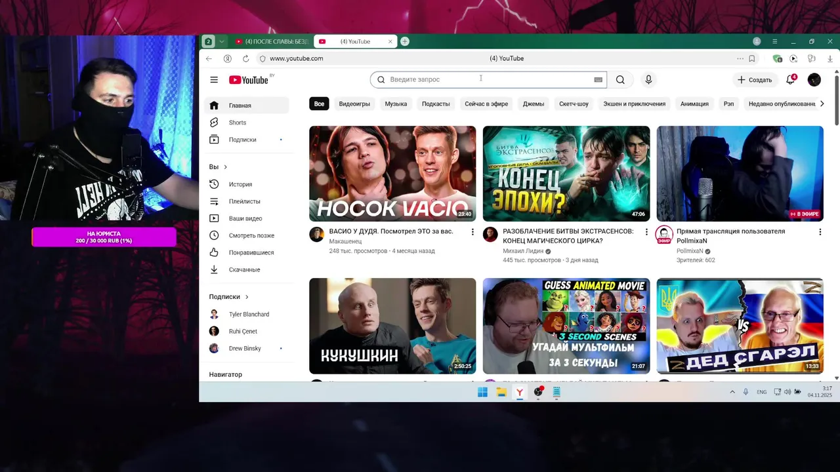Open File Explorer from taskbar
The width and height of the screenshot is (840, 472).
[x=501, y=392]
